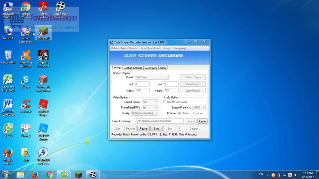Click Close Region button
319x179 pixels.
[193, 91]
